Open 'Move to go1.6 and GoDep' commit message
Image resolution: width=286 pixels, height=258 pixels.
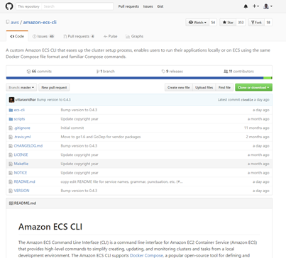pyautogui.click(x=101, y=137)
